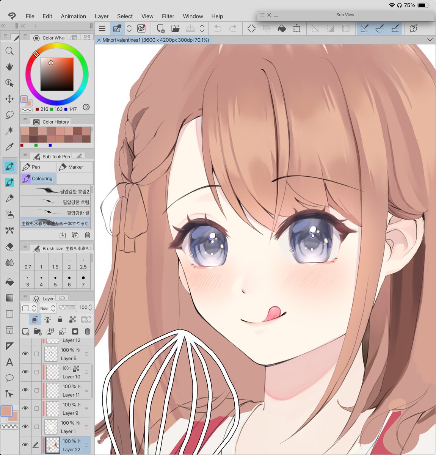This screenshot has height=455, width=436.
Task: Choose brush size 1.5 preset
Action: tap(55, 263)
